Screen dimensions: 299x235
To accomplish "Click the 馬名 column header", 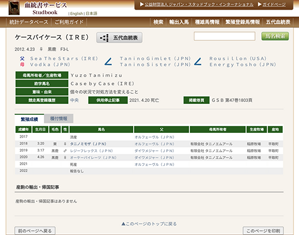I will [101, 129].
